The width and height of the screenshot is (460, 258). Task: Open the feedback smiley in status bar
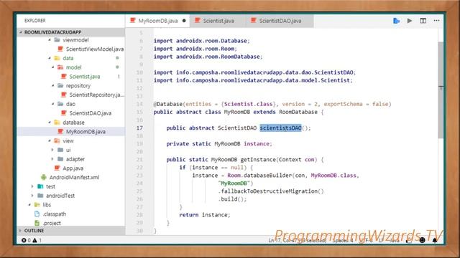[x=422, y=241]
